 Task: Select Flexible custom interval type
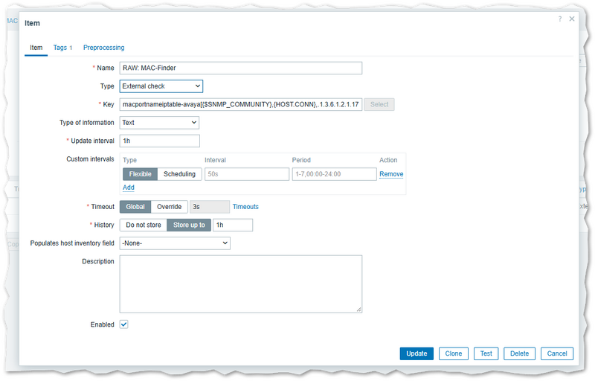[x=140, y=174]
